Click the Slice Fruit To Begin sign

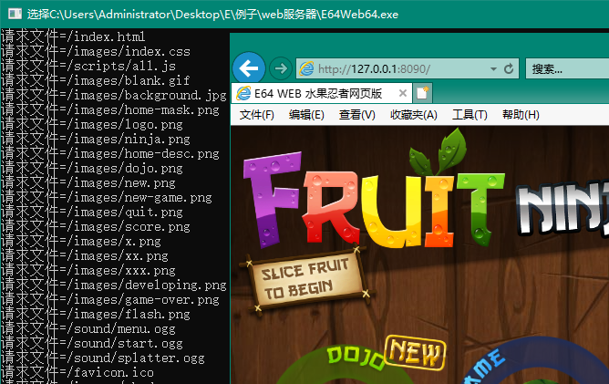(x=302, y=283)
